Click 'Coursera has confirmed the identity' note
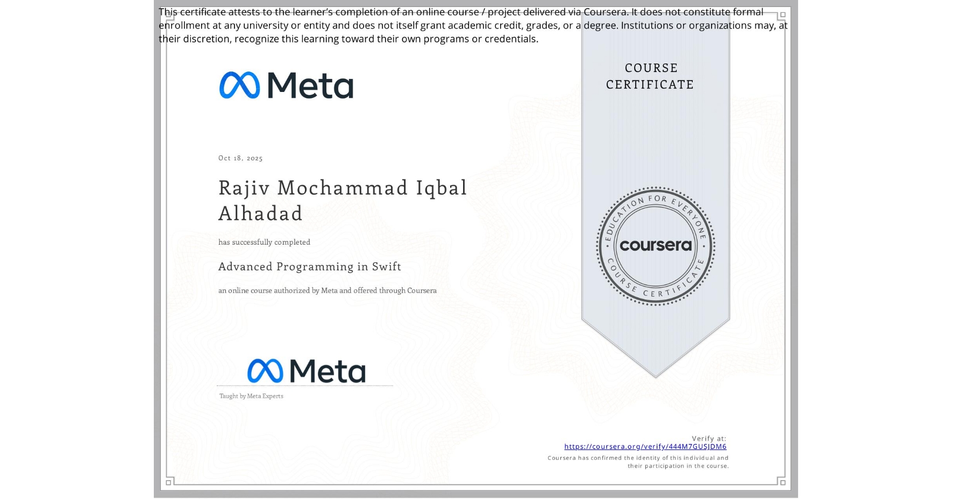953x499 pixels. tap(638, 462)
